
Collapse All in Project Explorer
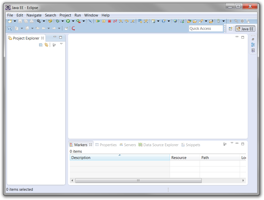41,45
